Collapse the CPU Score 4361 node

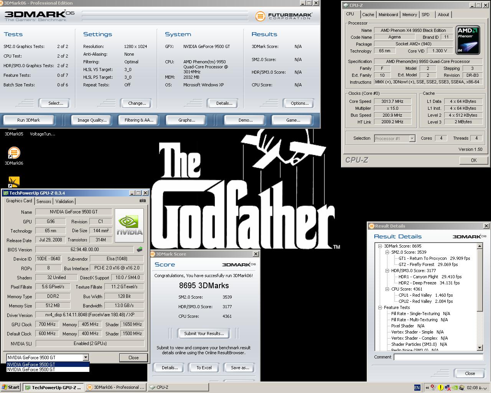click(387, 289)
